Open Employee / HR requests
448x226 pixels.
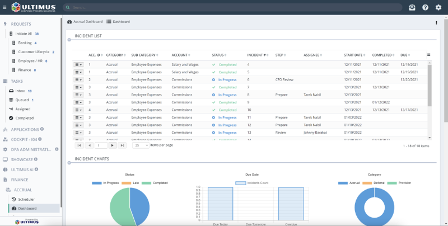click(x=30, y=61)
